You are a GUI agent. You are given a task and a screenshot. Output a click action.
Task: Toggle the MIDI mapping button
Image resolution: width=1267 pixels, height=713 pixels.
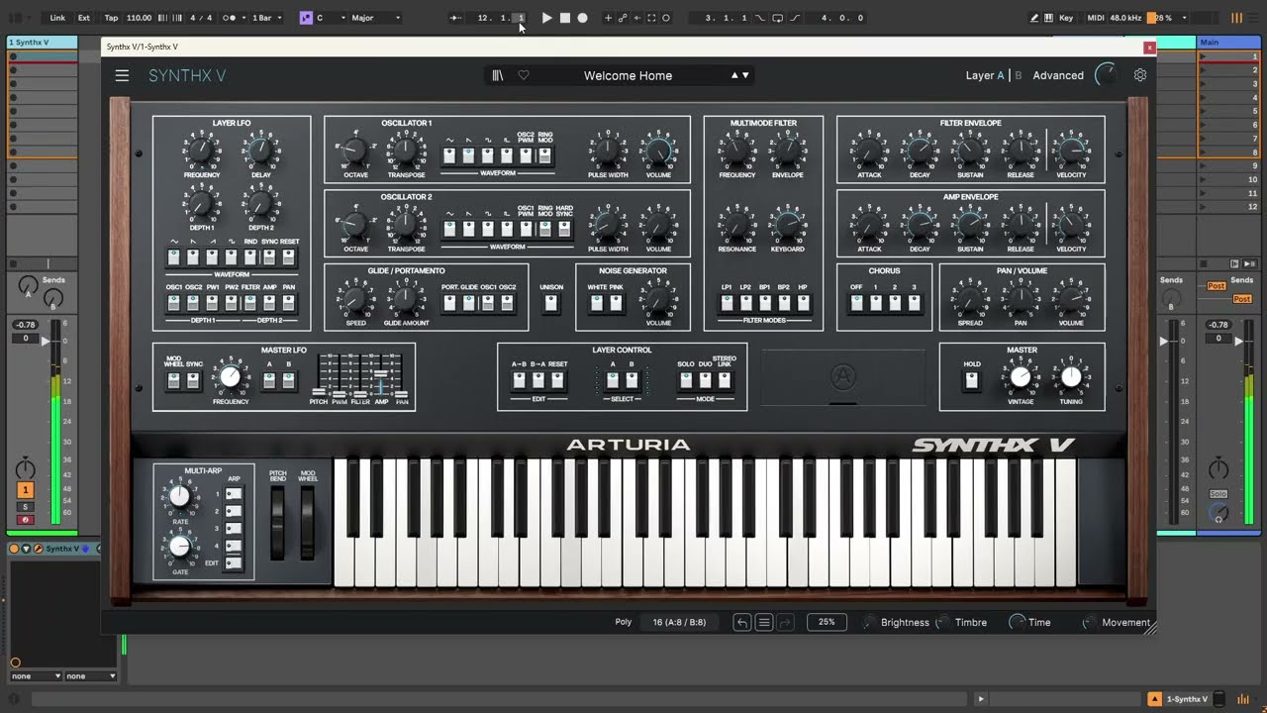click(1095, 18)
